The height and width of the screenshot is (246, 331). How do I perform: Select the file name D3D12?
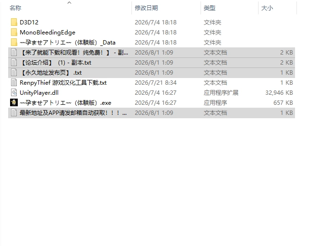[29, 22]
